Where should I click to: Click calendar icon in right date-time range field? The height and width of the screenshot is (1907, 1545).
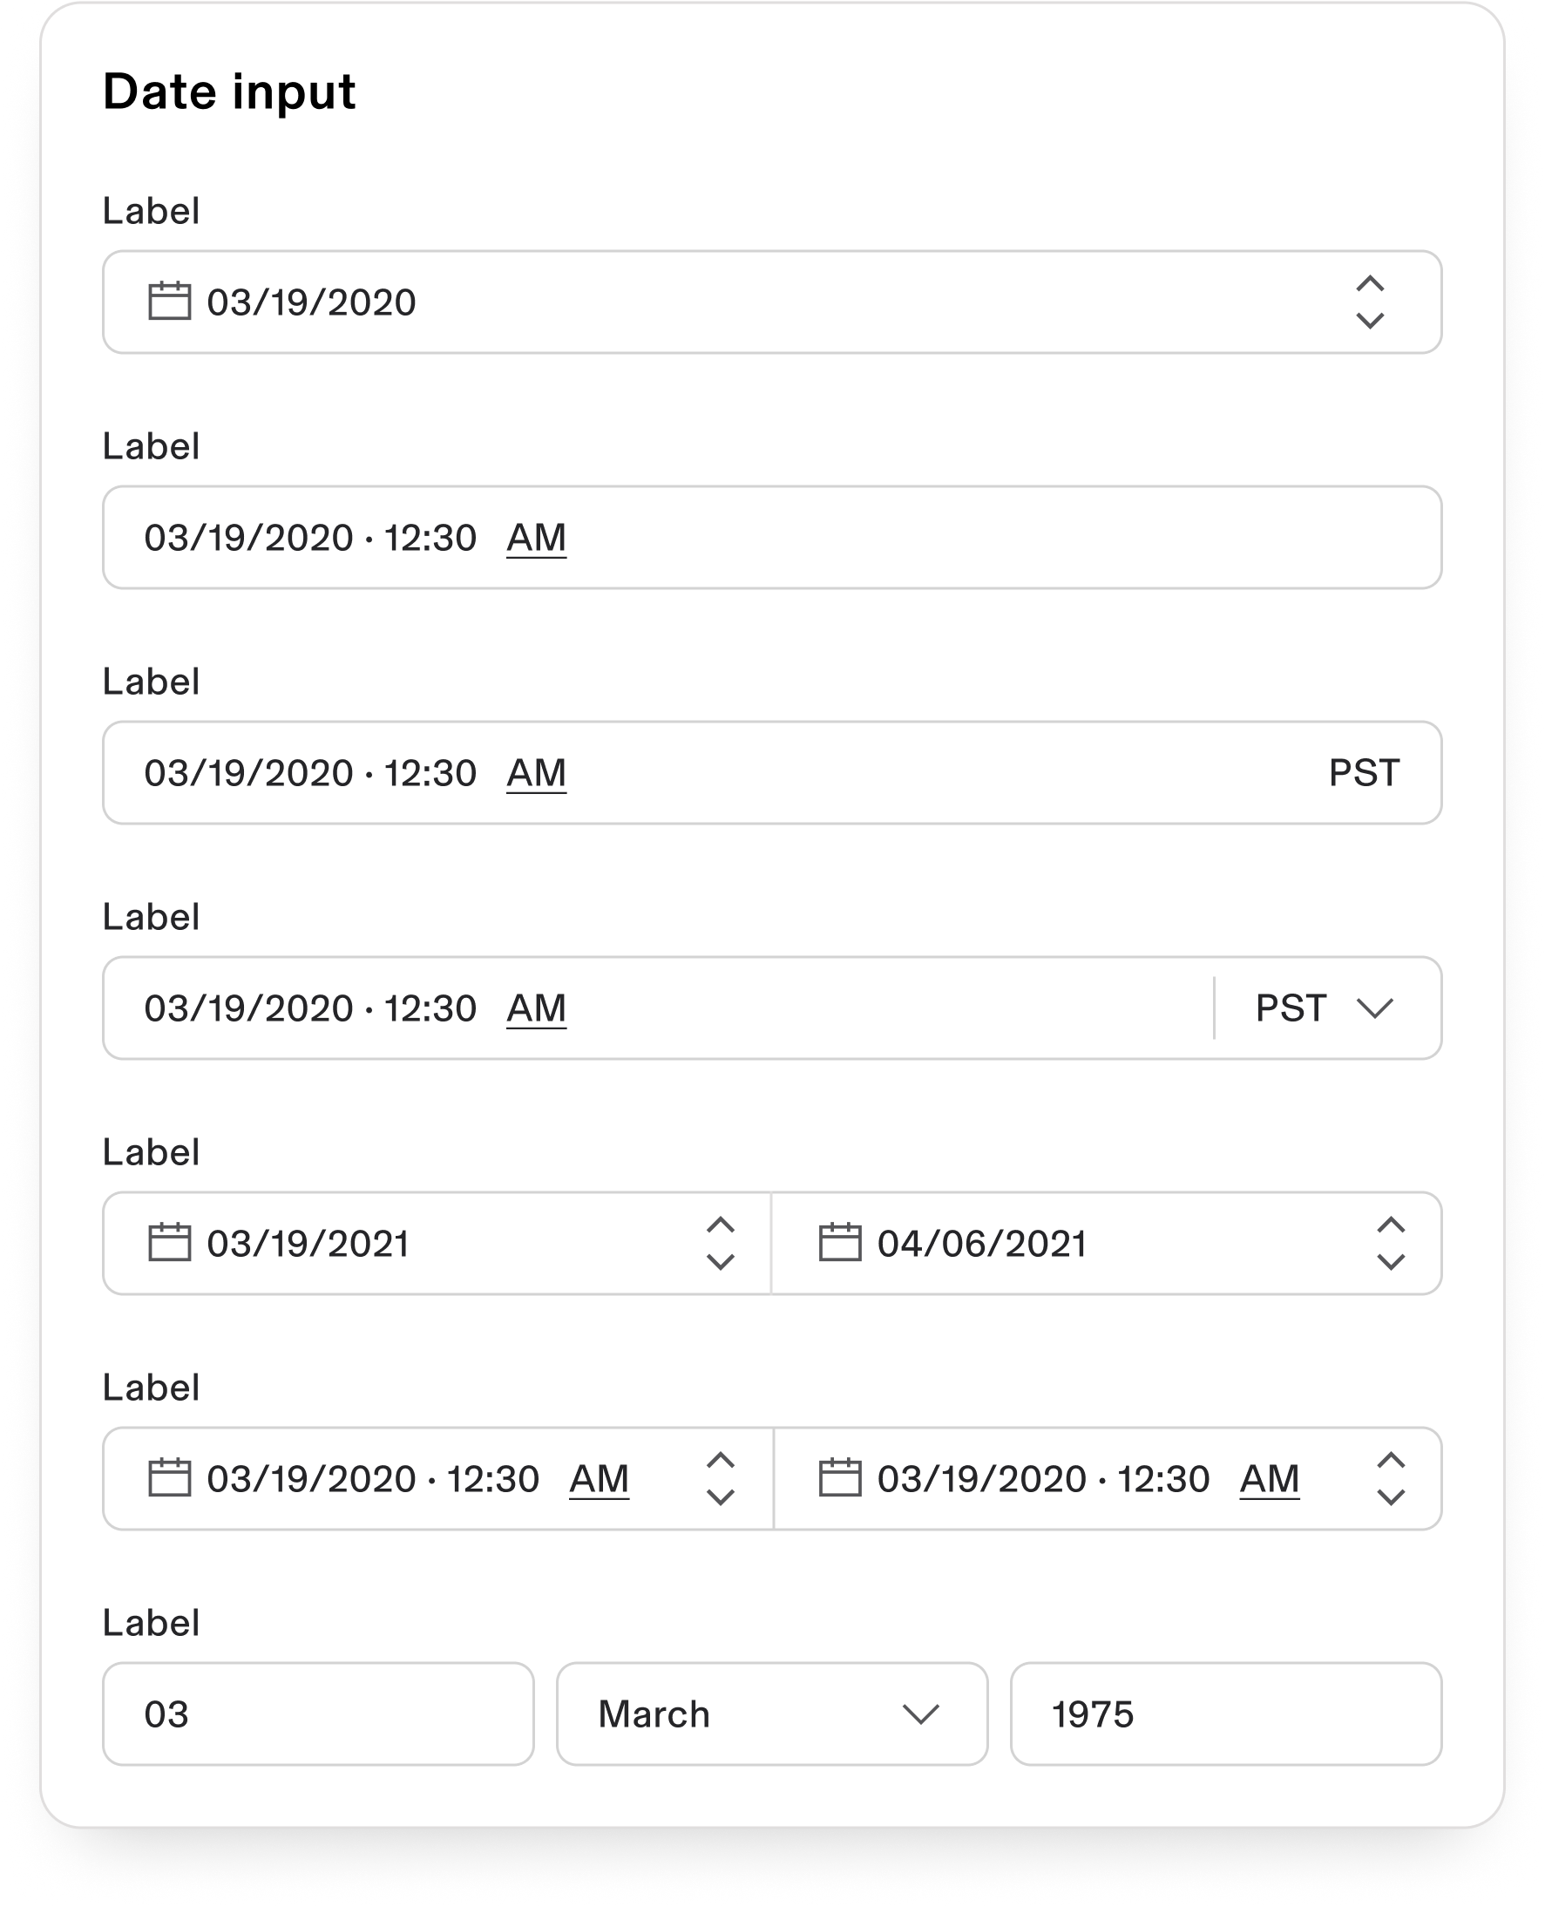[839, 1477]
